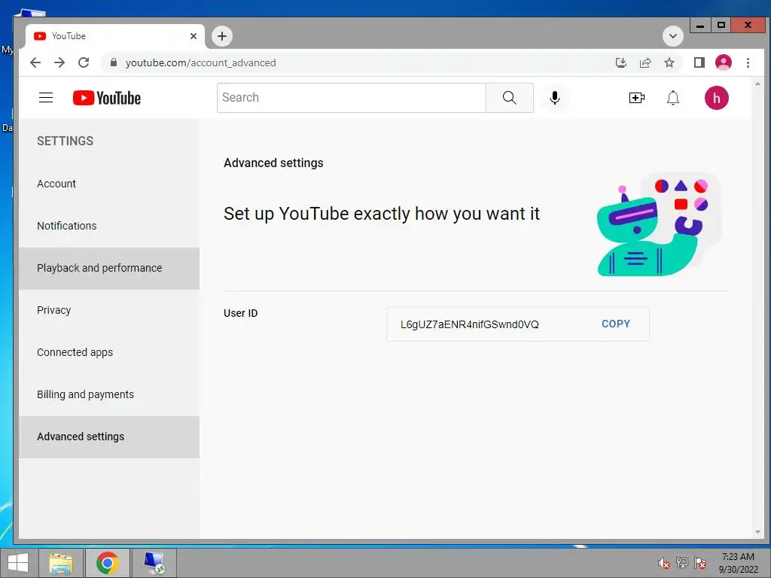This screenshot has height=578, width=771.
Task: Minimize the Chrome window
Action: [700, 25]
